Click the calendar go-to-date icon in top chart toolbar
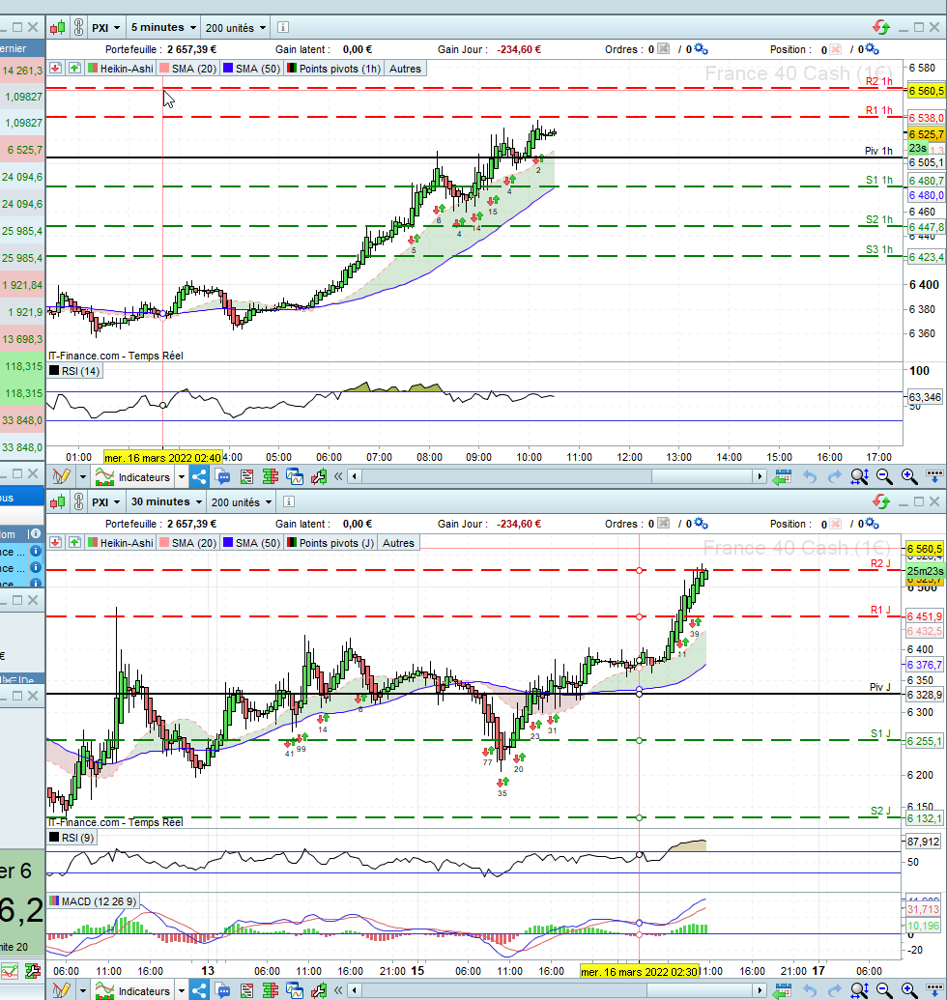 [x=782, y=476]
